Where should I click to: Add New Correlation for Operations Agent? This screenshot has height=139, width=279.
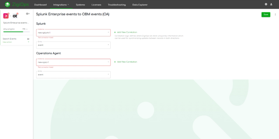point(127,62)
